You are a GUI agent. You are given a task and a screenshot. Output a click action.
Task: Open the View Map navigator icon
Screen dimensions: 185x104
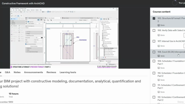point(104,19)
